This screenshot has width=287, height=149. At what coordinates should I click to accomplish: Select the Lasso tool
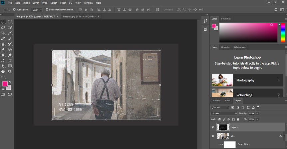tap(3, 27)
